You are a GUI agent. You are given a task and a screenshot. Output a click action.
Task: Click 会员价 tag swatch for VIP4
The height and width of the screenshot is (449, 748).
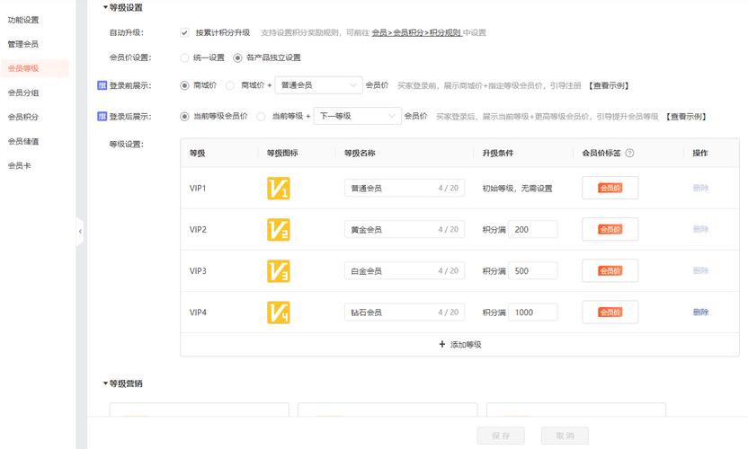[610, 313]
